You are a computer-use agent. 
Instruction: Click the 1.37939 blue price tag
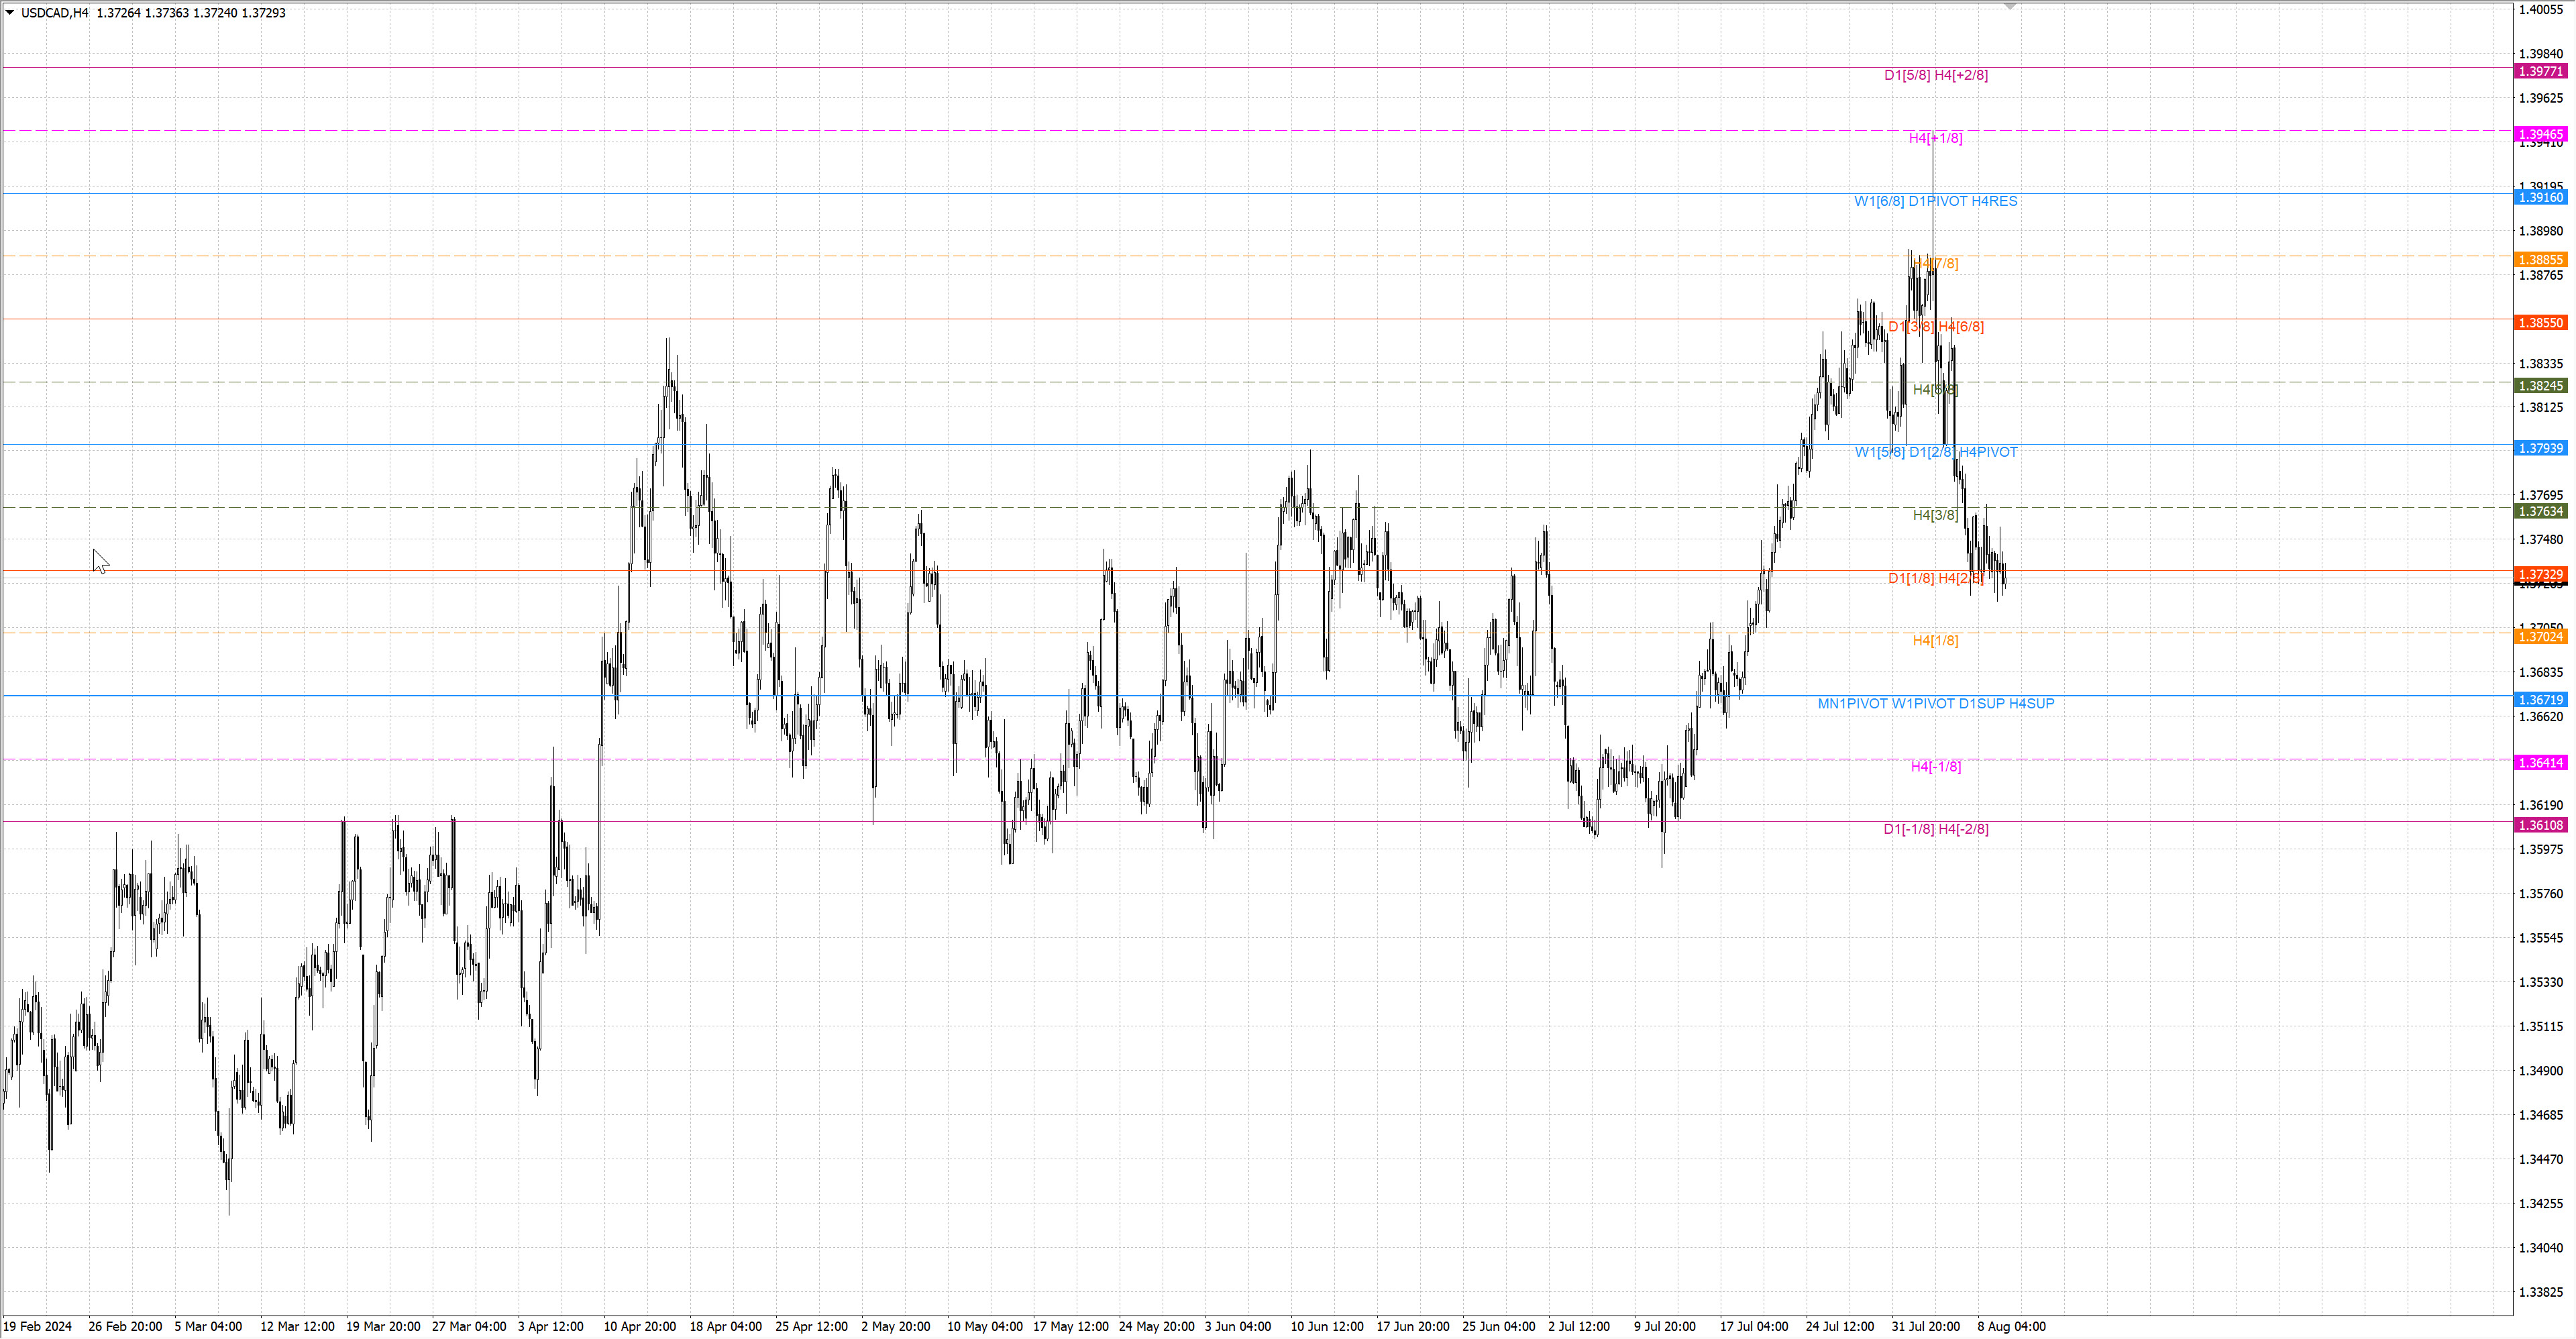click(2540, 449)
